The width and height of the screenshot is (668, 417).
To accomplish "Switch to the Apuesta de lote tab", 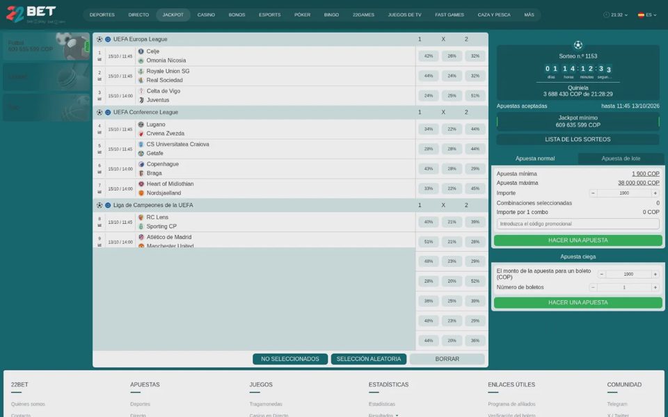I will click(x=621, y=158).
